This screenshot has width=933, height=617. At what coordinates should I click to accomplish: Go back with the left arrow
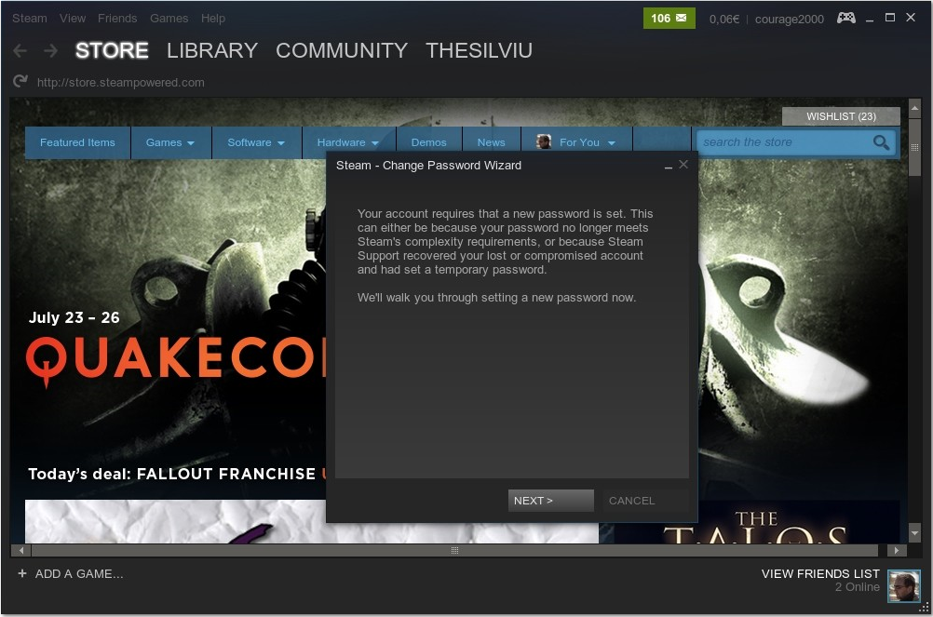click(x=20, y=51)
